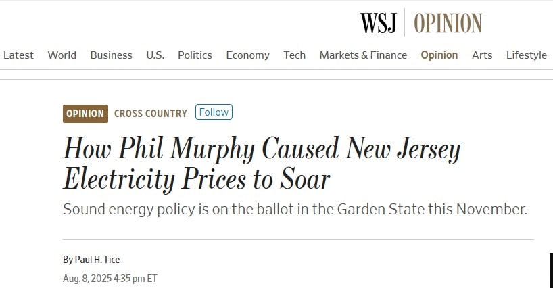The width and height of the screenshot is (553, 288).
Task: Click the brown OPINION label badge
Action: click(85, 114)
